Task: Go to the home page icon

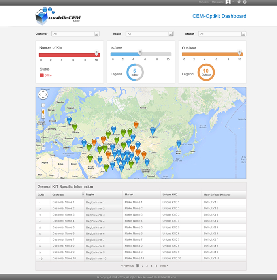Action: pos(239,2)
